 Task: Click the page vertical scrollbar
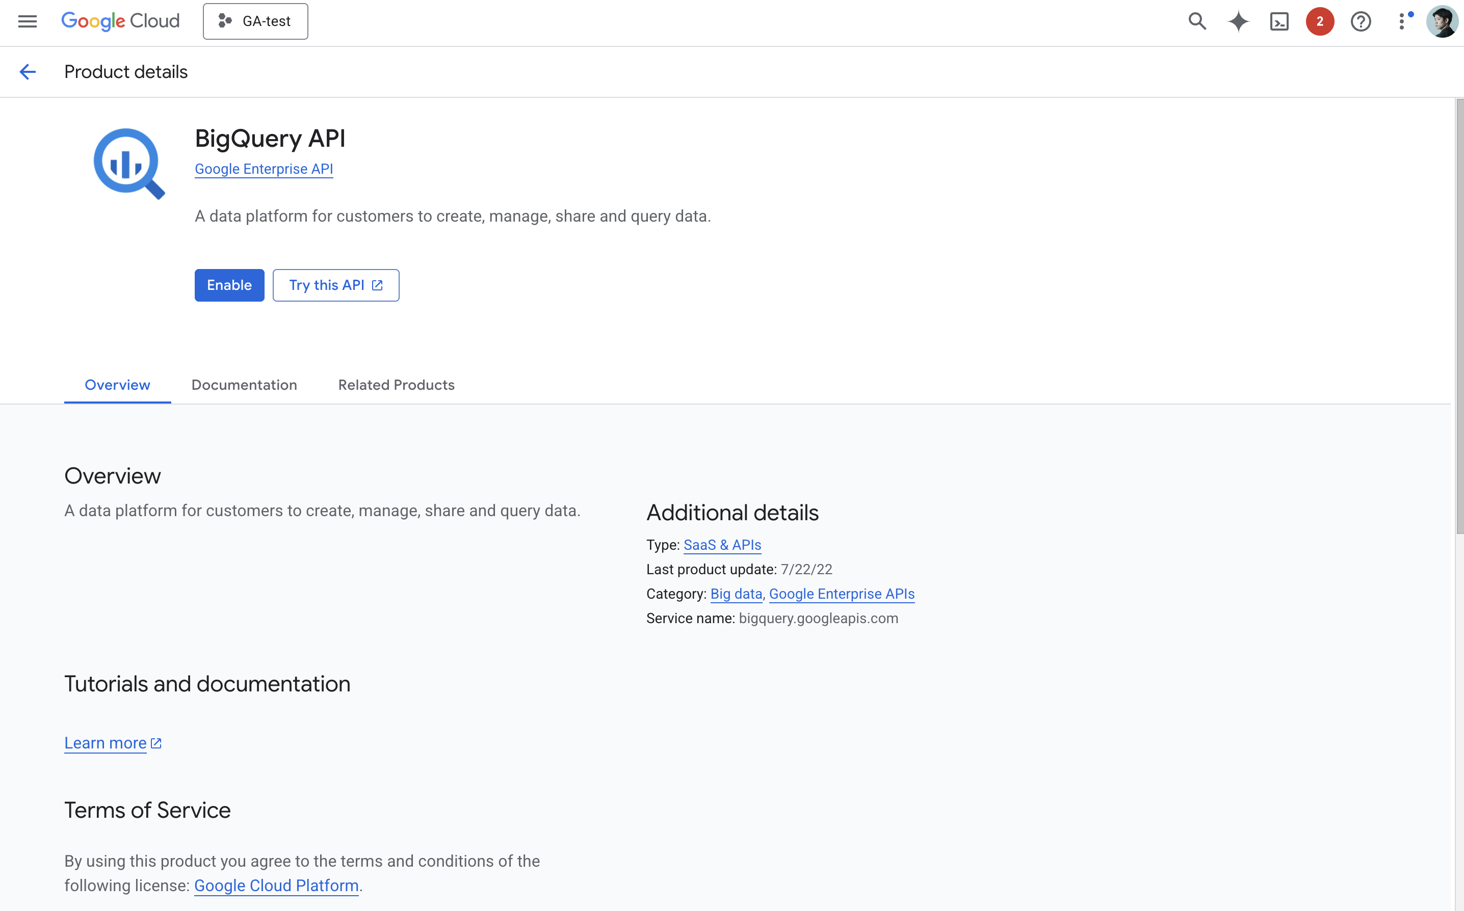pyautogui.click(x=1459, y=316)
